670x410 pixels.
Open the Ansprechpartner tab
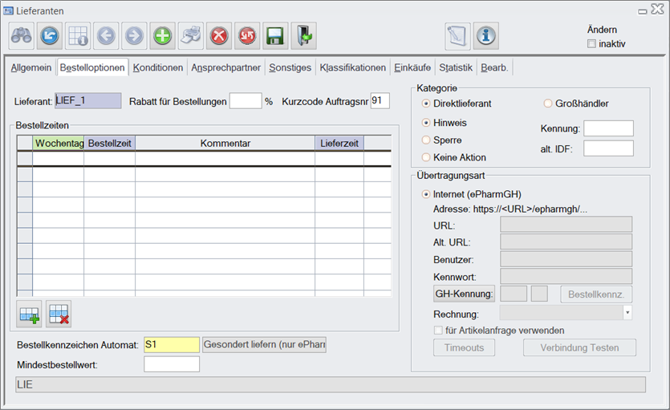click(225, 68)
